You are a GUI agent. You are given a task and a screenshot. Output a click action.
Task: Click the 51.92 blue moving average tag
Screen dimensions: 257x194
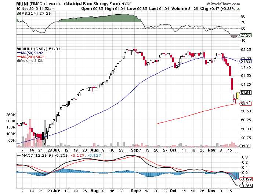point(245,61)
